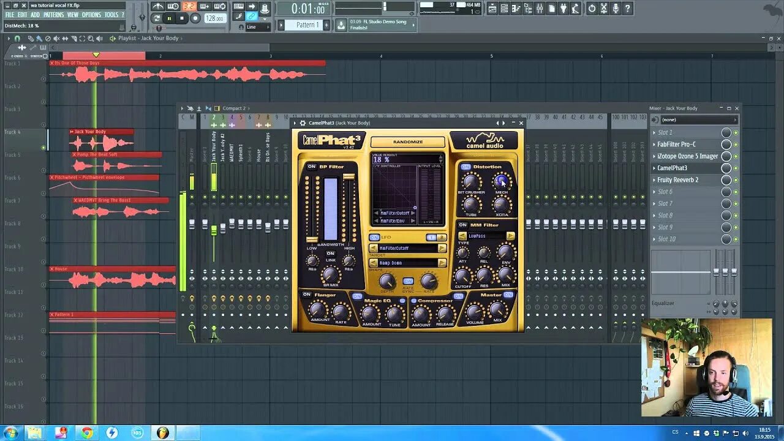Open the EDIT menu
The image size is (784, 441).
[22, 15]
